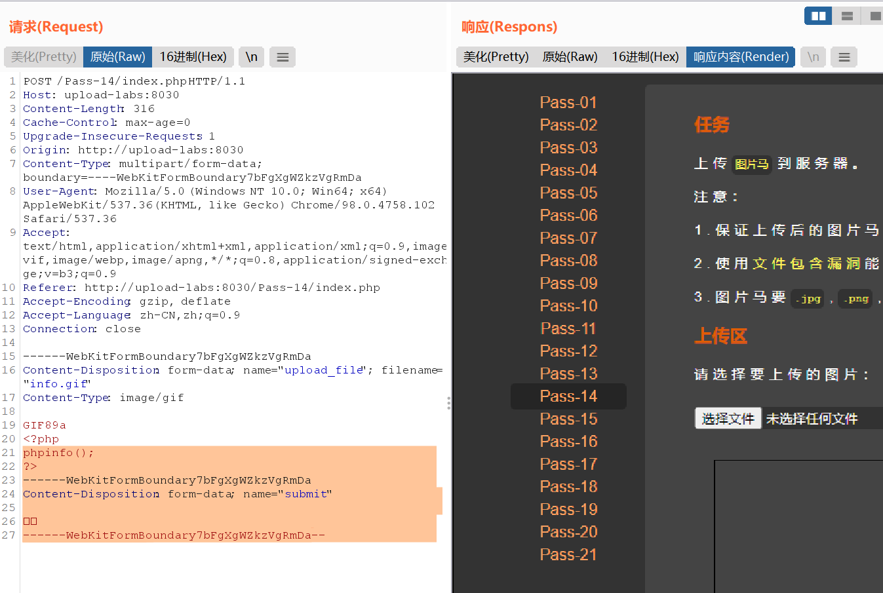The width and height of the screenshot is (883, 593).
Task: Open Pass-09 link
Action: click(x=568, y=283)
